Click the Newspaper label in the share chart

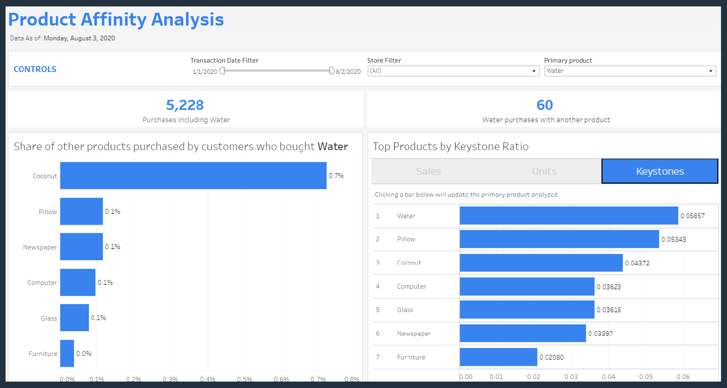click(x=40, y=247)
